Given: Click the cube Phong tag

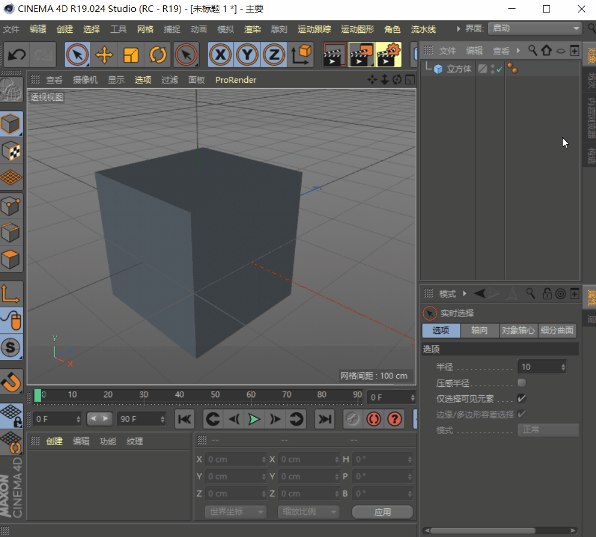Looking at the screenshot, I should pyautogui.click(x=513, y=69).
